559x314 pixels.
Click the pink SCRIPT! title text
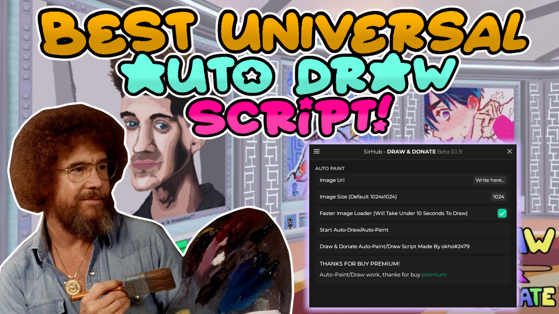click(288, 116)
